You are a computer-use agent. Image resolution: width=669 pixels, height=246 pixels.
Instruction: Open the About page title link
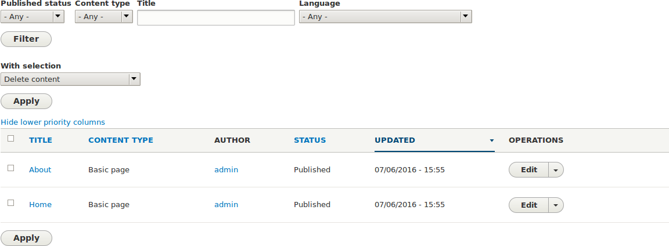point(40,170)
